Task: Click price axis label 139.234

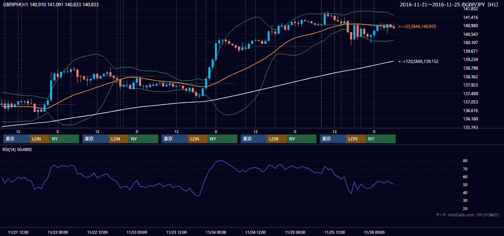Action: click(470, 60)
